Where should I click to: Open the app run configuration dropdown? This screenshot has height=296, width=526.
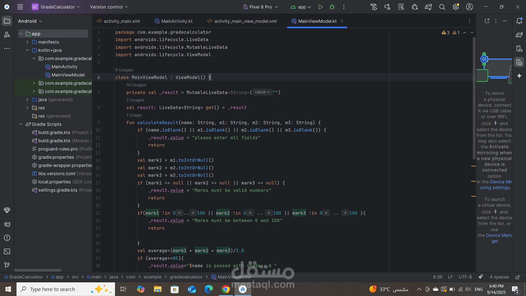[301, 7]
